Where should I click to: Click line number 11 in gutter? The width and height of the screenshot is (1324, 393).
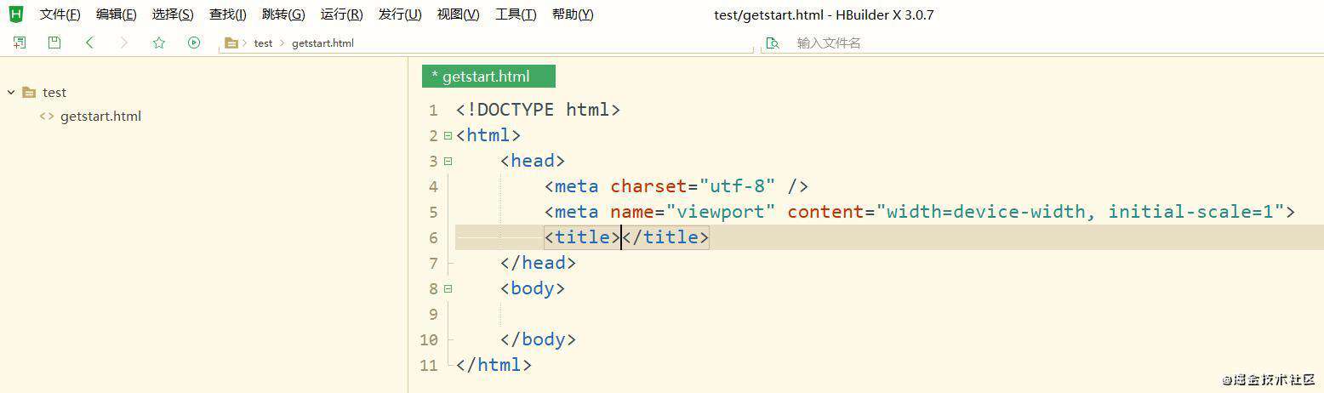tap(429, 365)
